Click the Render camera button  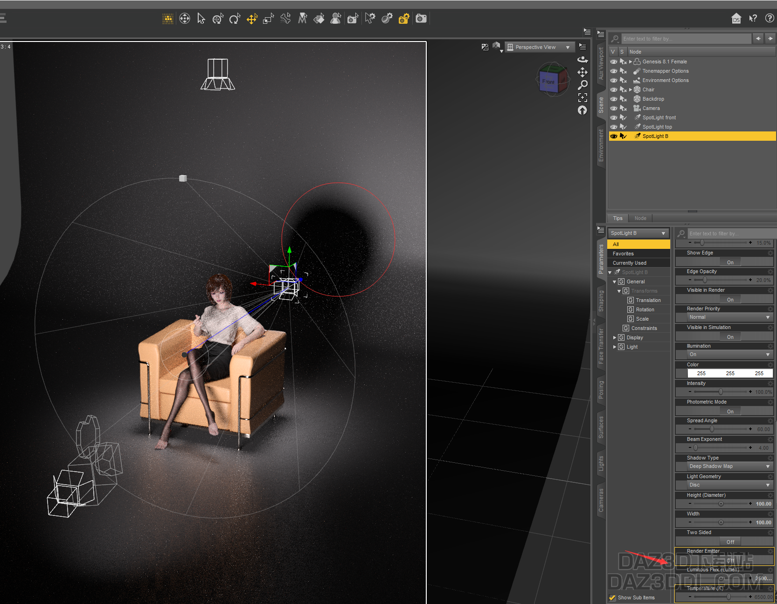pyautogui.click(x=421, y=19)
